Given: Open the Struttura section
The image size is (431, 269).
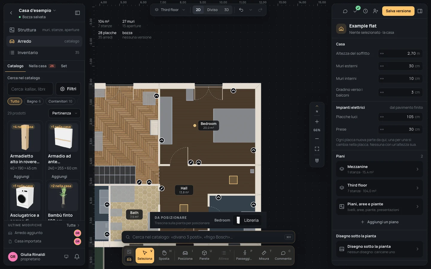Looking at the screenshot, I should (44, 30).
